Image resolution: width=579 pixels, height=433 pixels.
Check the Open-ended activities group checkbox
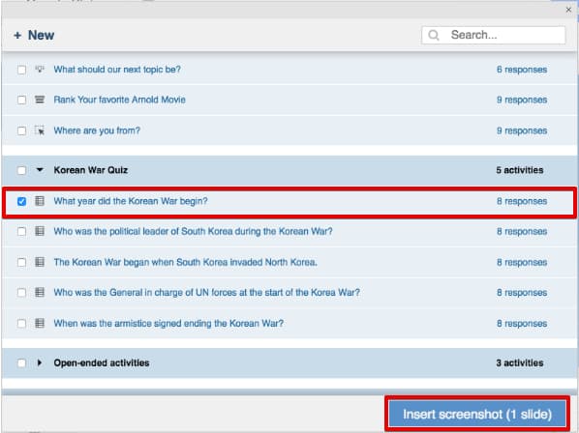coord(22,363)
